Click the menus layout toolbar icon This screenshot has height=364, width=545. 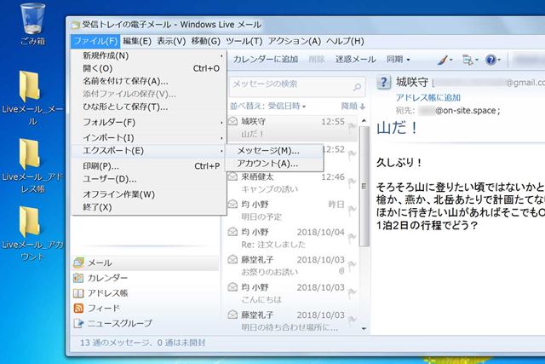point(468,60)
